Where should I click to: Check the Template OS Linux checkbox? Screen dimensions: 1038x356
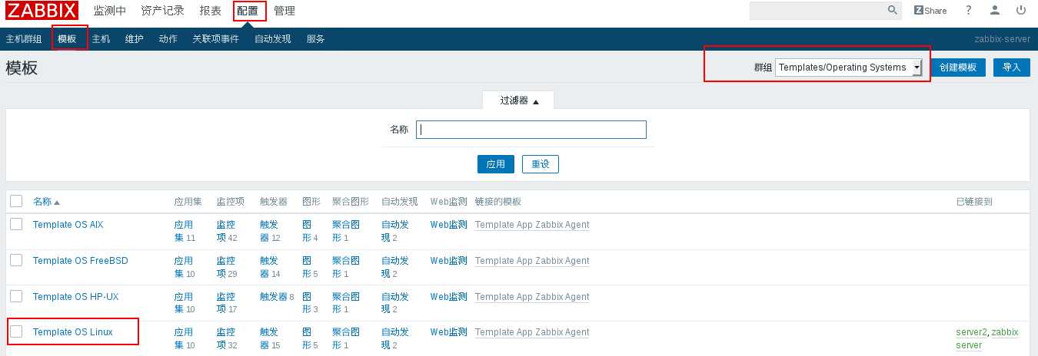point(16,332)
